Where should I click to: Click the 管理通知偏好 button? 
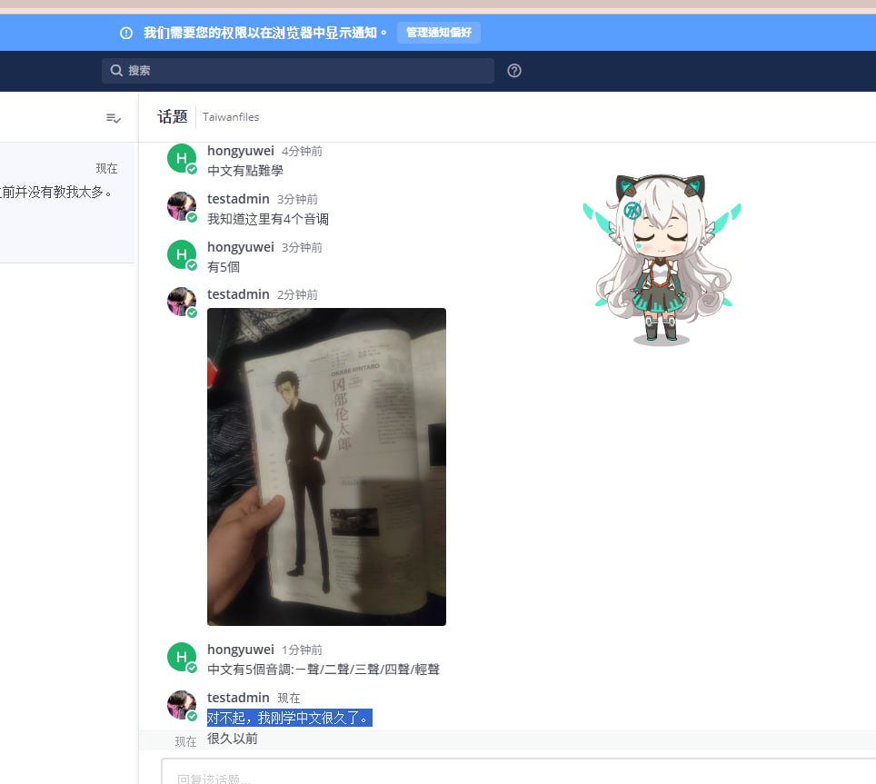(439, 33)
